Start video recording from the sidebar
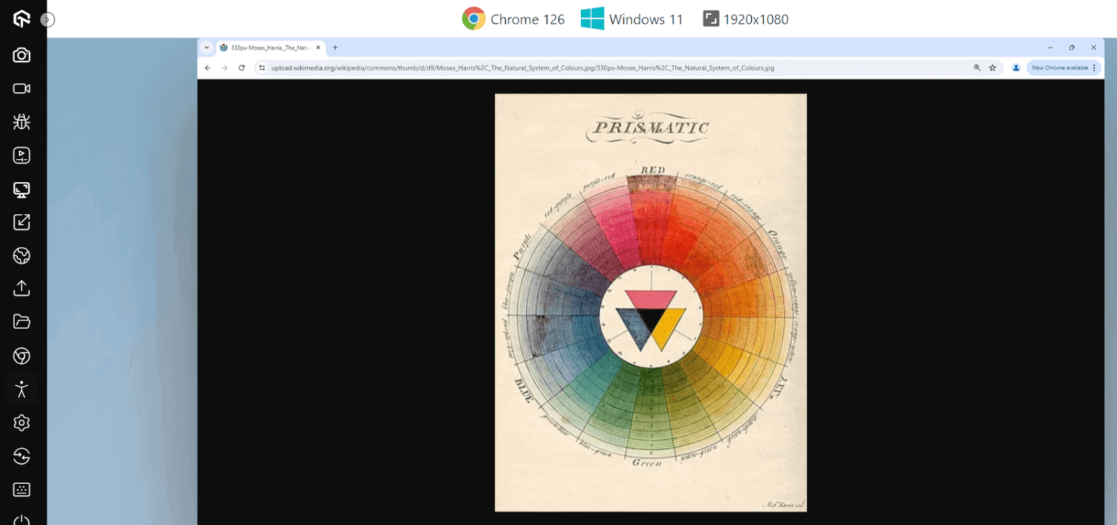The height and width of the screenshot is (525, 1117). pos(22,89)
